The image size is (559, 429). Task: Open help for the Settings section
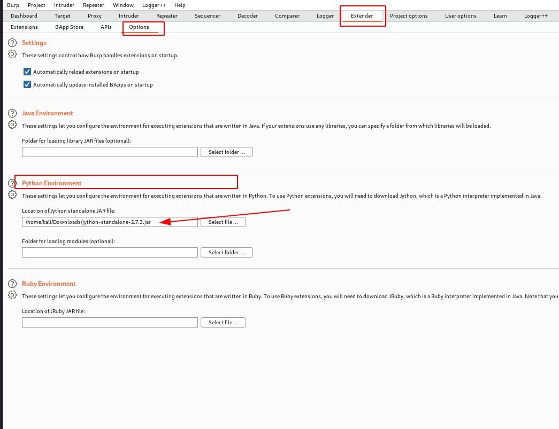tap(12, 43)
